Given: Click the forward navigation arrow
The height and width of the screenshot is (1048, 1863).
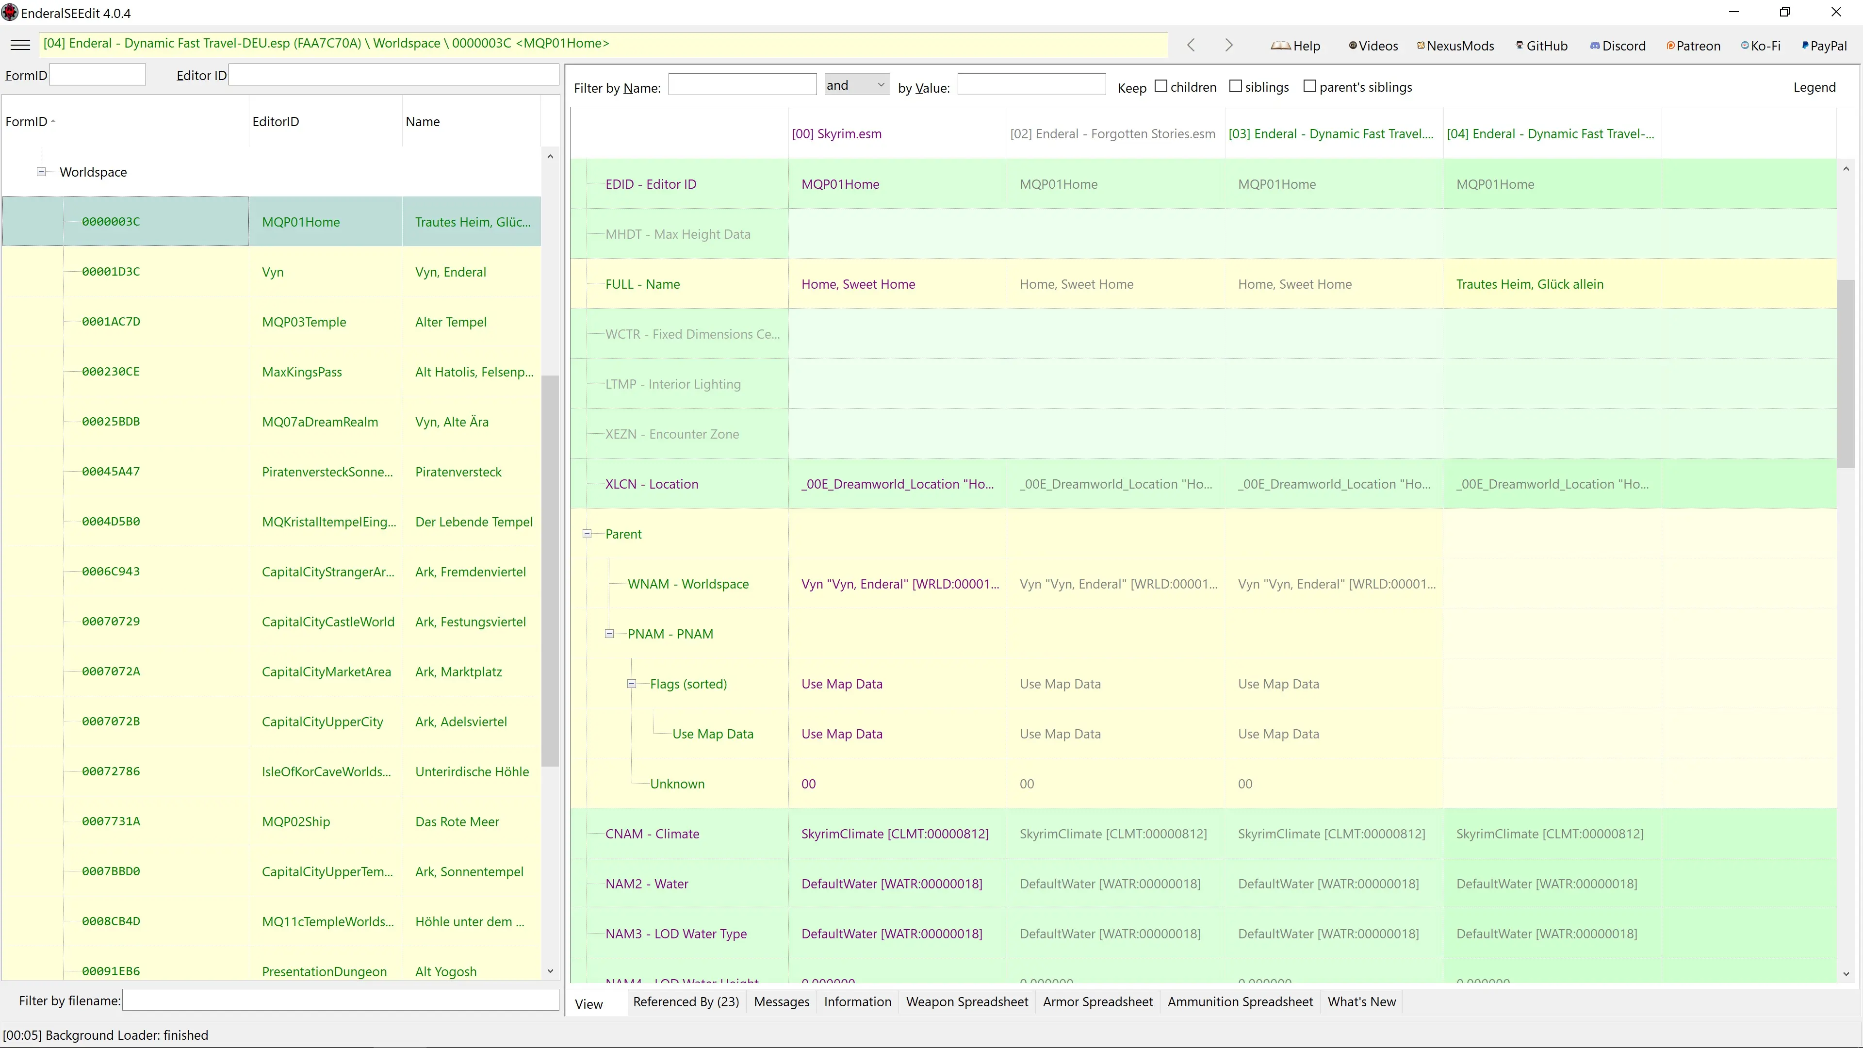Looking at the screenshot, I should click(1229, 46).
